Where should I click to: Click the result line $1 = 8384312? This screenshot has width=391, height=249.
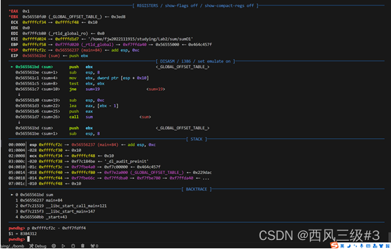point(23,234)
